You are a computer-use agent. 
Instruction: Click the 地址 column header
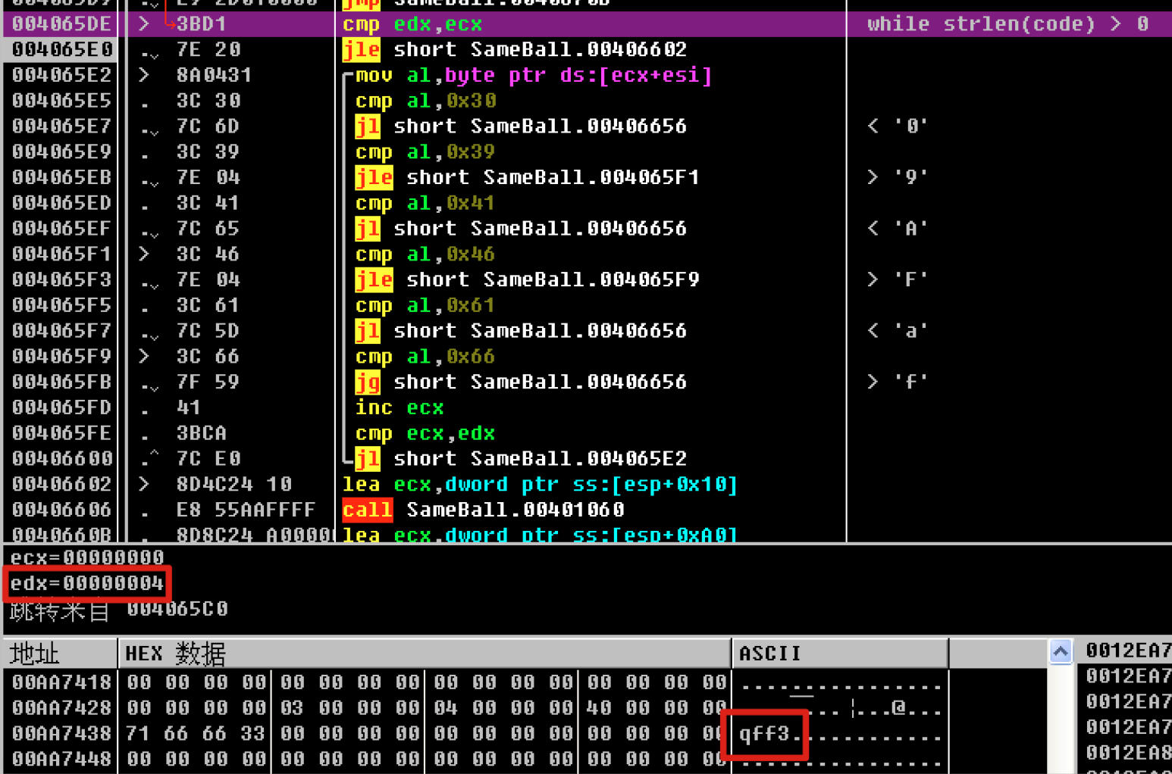point(35,653)
